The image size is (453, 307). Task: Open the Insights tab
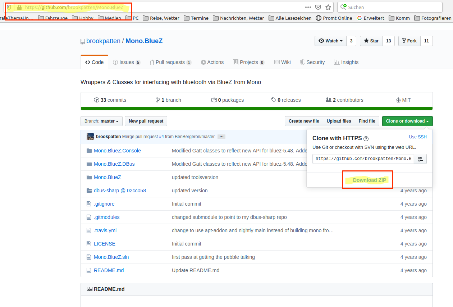(x=346, y=62)
